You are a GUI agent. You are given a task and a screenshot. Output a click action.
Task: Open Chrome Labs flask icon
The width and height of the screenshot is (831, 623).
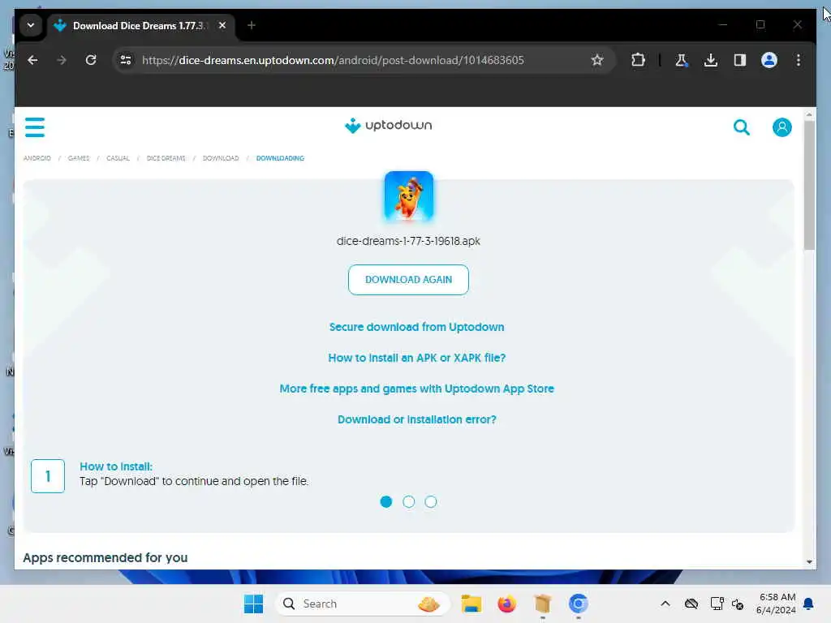682,60
